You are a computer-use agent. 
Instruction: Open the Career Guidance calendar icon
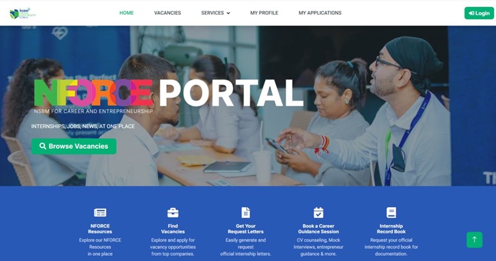[318, 213]
